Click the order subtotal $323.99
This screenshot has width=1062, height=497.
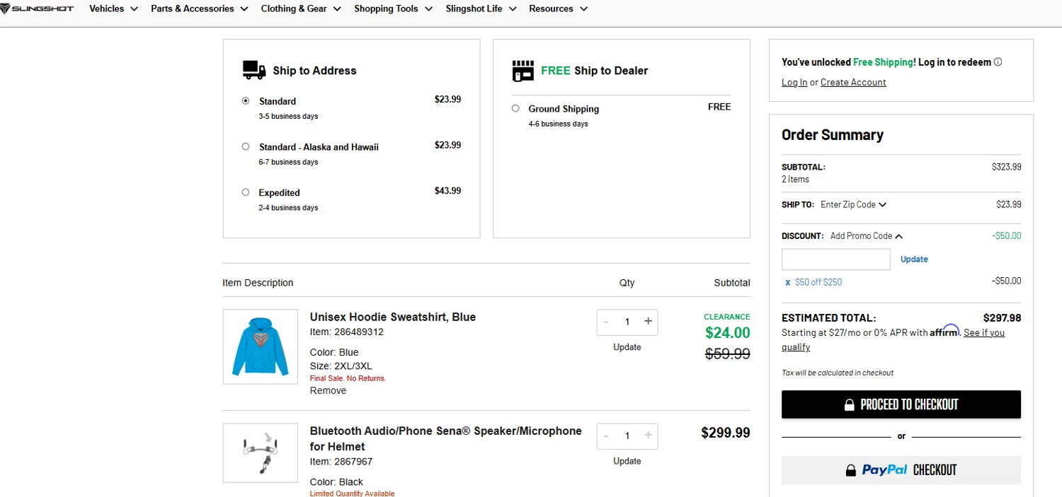(1006, 167)
